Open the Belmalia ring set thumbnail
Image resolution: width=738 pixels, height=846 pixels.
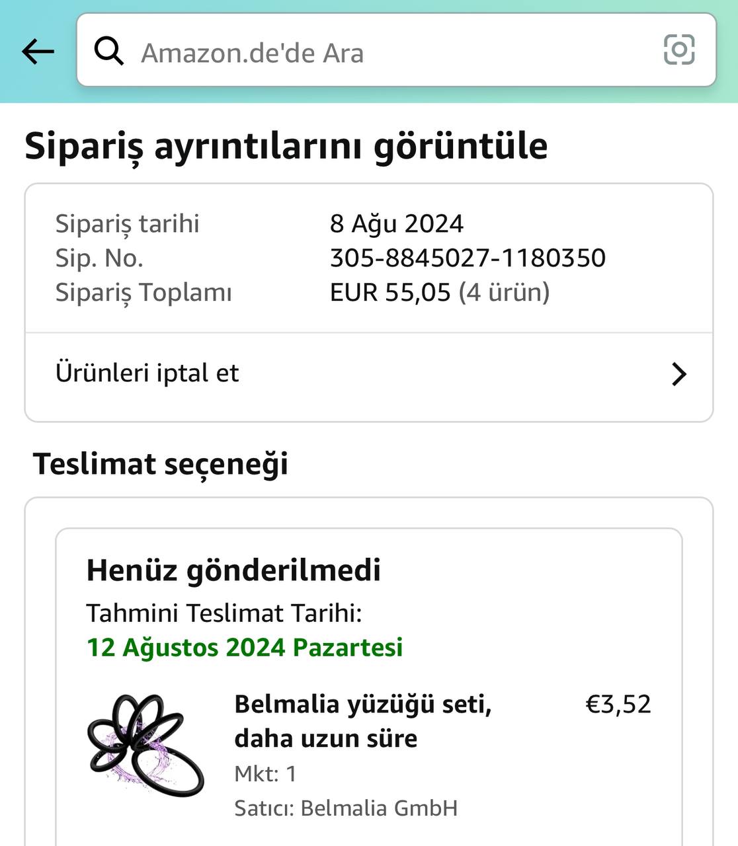[x=145, y=746]
